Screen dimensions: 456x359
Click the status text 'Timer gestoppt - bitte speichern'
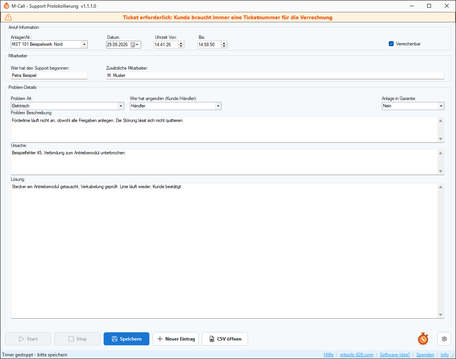[35, 355]
